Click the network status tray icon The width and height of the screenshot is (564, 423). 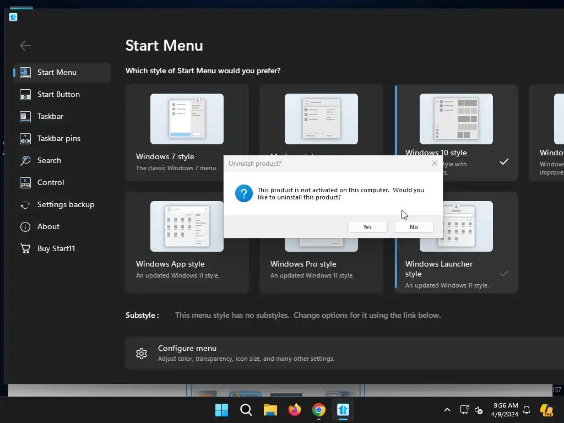(x=464, y=410)
